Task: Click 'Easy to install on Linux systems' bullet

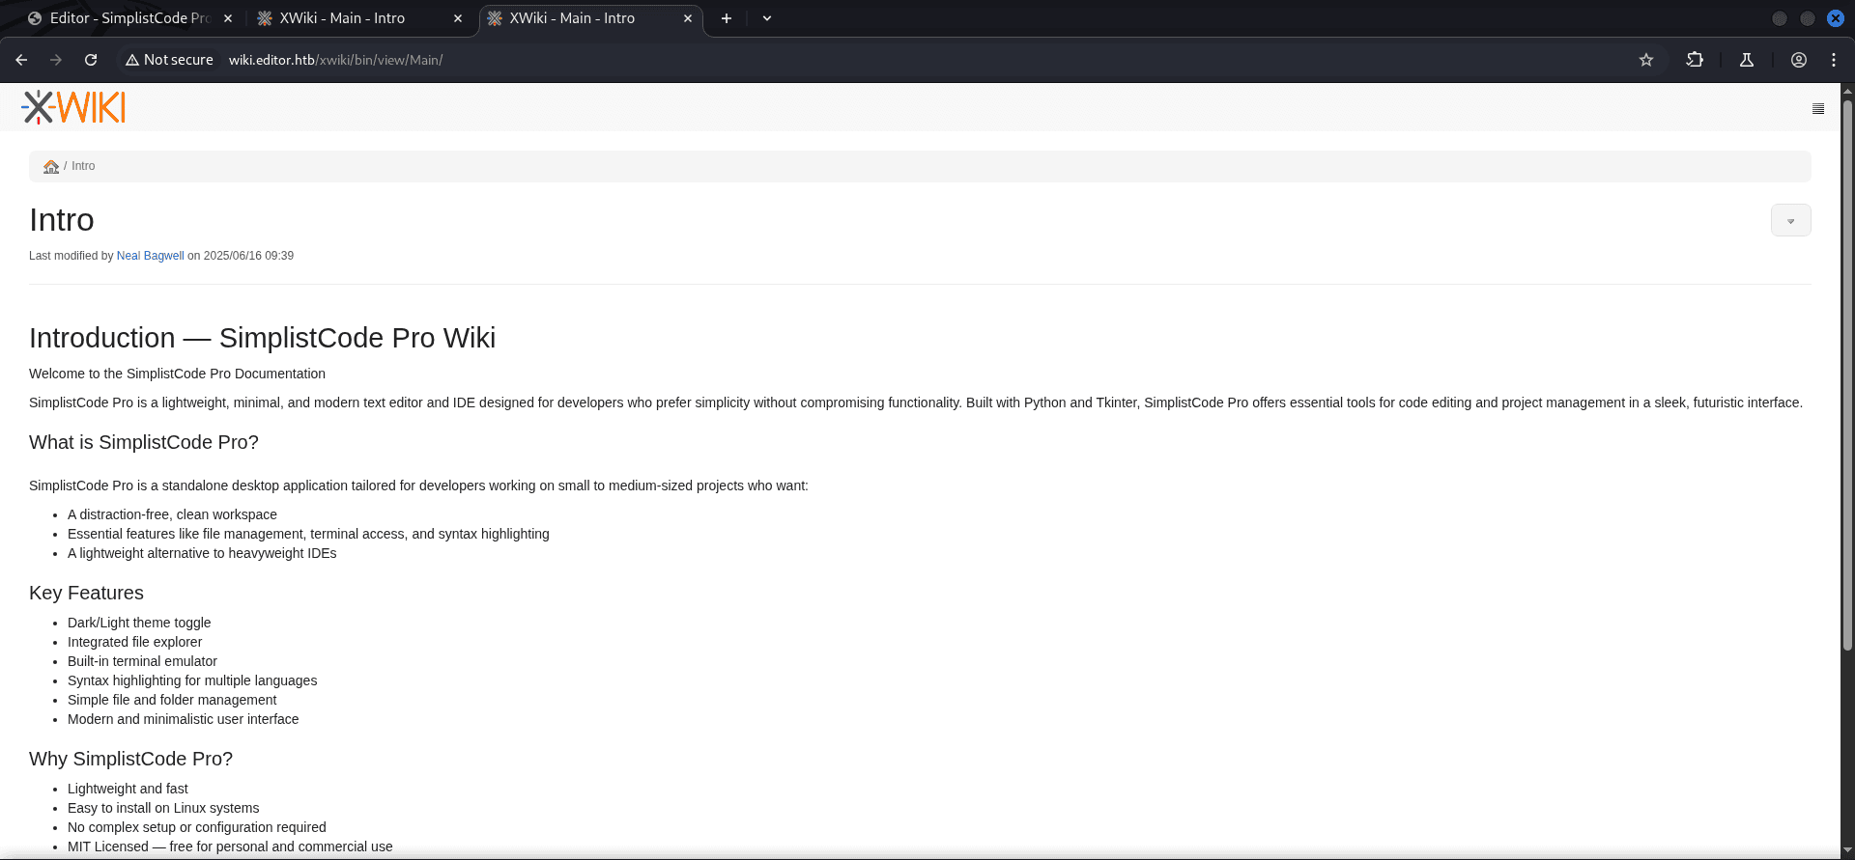Action: point(163,808)
